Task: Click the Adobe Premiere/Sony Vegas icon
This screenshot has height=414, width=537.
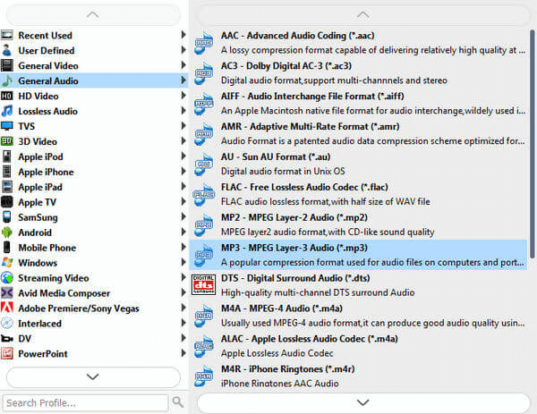Action: click(x=8, y=308)
